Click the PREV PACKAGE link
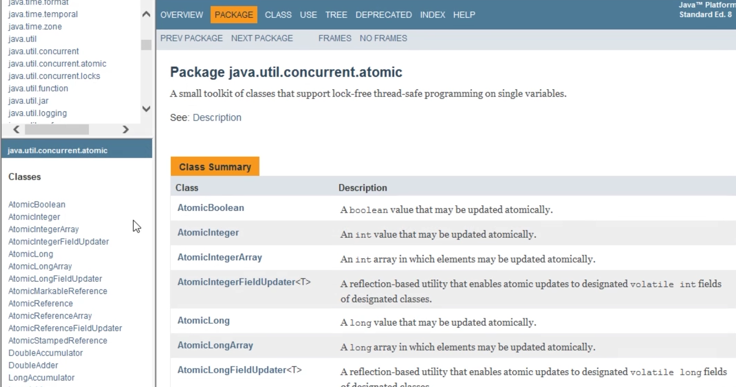This screenshot has height=387, width=736. tap(192, 38)
